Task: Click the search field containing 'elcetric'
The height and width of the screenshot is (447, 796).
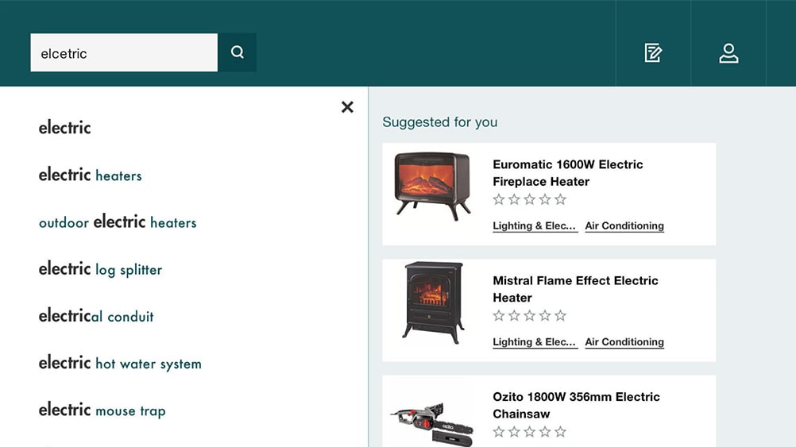Action: click(124, 53)
